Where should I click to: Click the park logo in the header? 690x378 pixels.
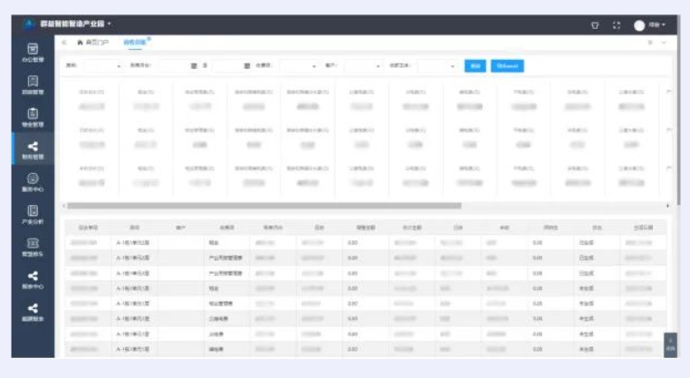[29, 24]
